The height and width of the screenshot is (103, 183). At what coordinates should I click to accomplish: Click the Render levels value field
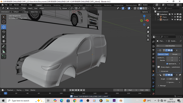pos(172,60)
